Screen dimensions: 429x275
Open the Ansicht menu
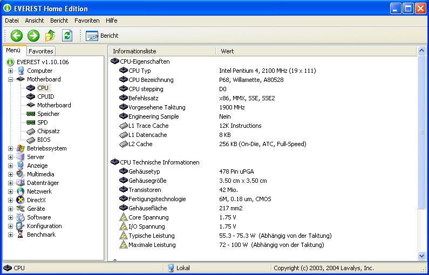point(35,20)
